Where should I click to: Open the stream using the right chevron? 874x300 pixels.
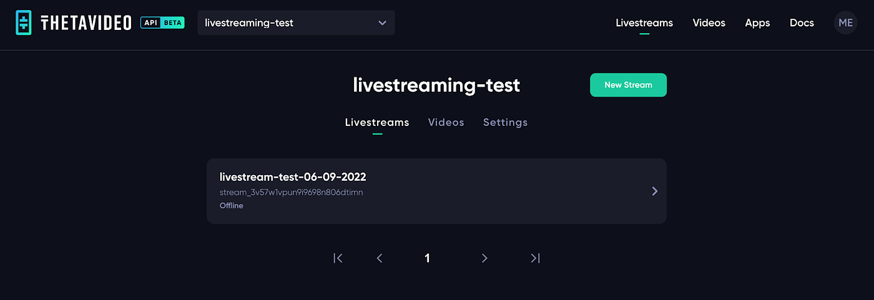pyautogui.click(x=655, y=191)
